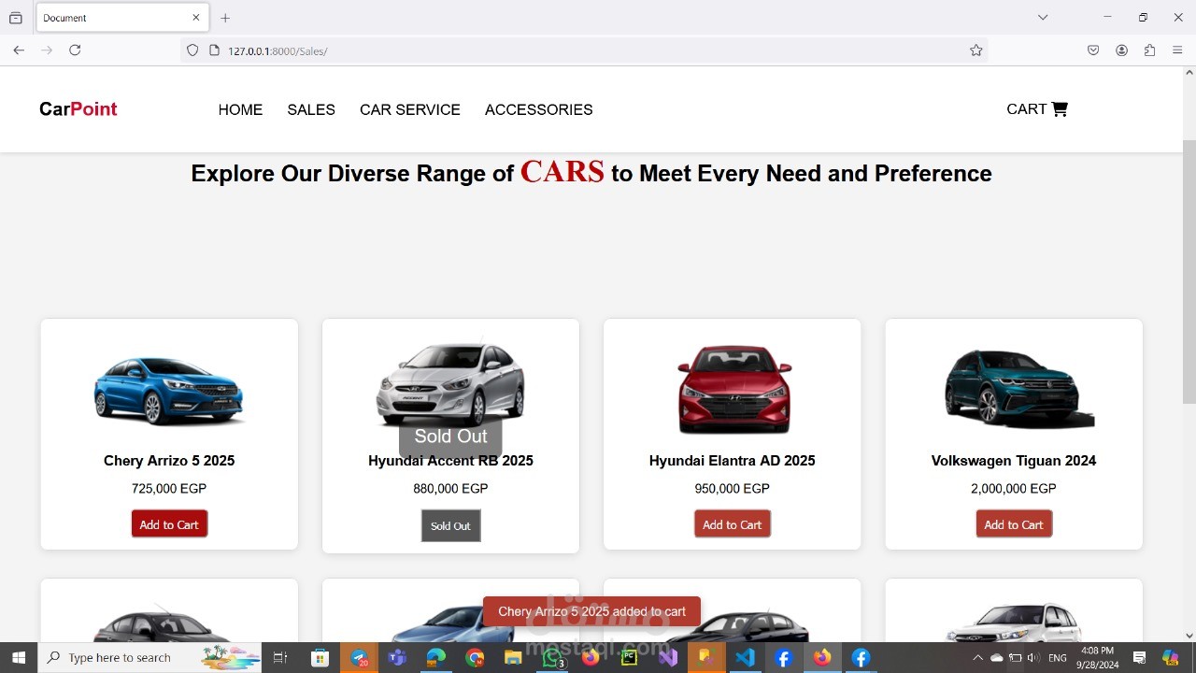
Task: Click the teal Volkswagen Tiguan image
Action: 1017,389
